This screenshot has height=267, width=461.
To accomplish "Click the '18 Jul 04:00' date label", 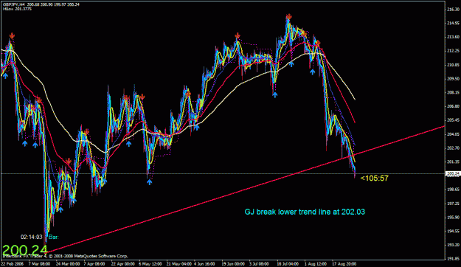I will click(288, 264).
